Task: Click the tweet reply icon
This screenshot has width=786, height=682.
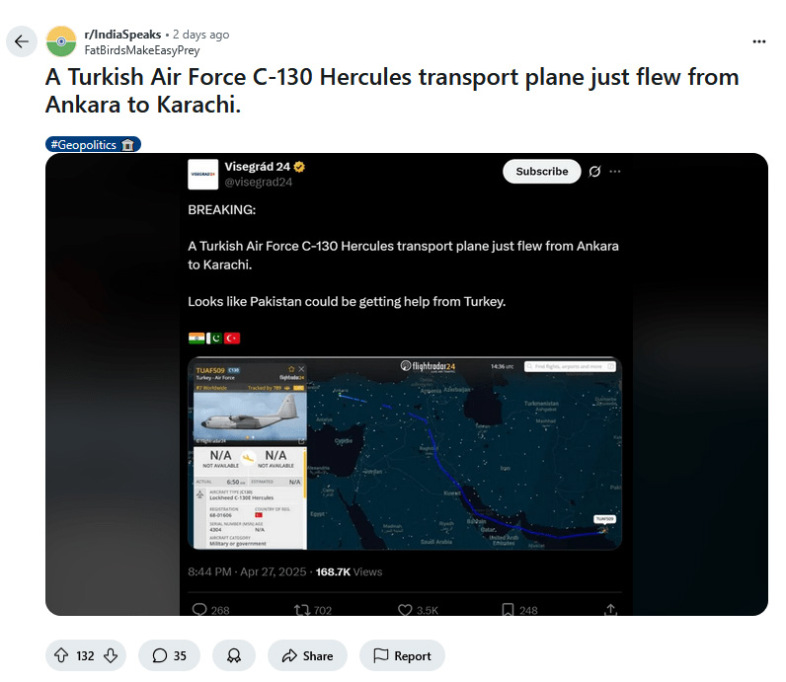Action: pyautogui.click(x=199, y=610)
